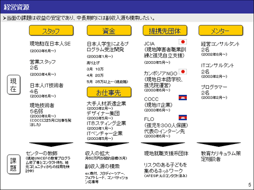Click the 現在 row label box
254x190 pixels.
click(14, 84)
